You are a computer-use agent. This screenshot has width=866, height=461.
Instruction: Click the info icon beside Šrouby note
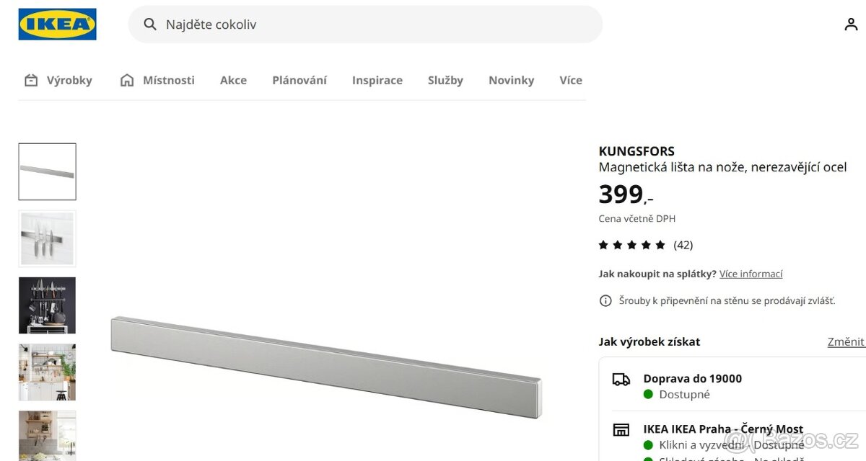pos(605,300)
